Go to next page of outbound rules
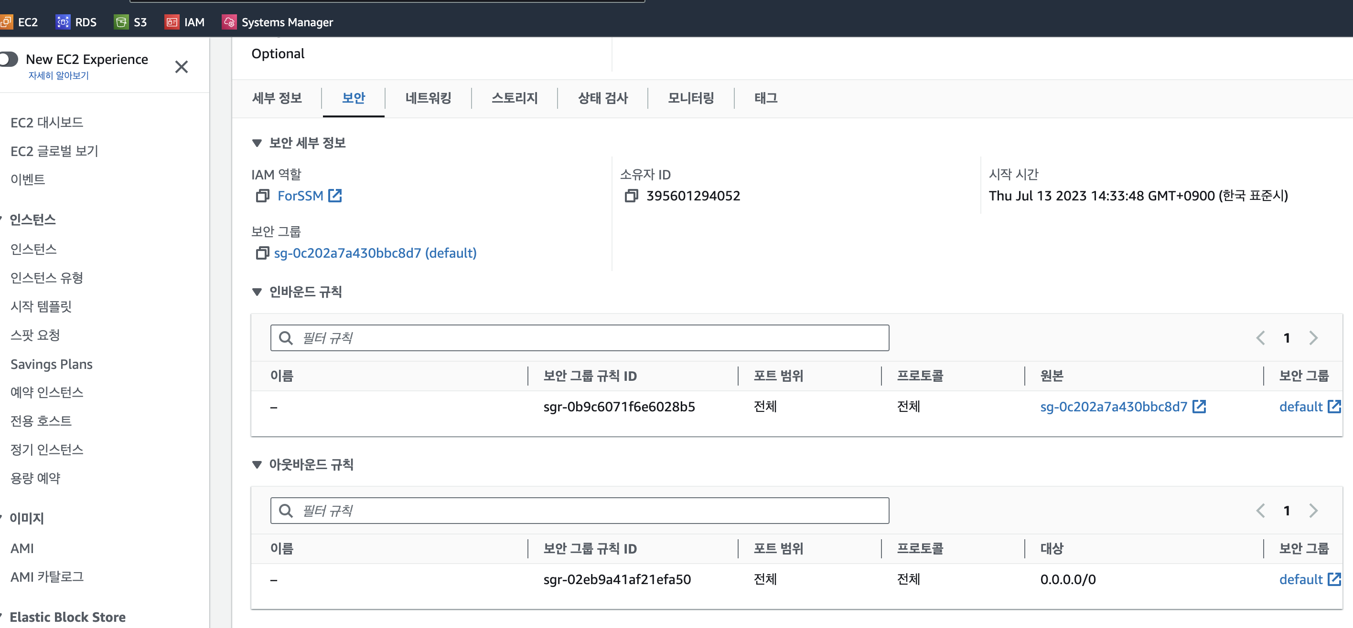The image size is (1353, 628). click(1313, 511)
